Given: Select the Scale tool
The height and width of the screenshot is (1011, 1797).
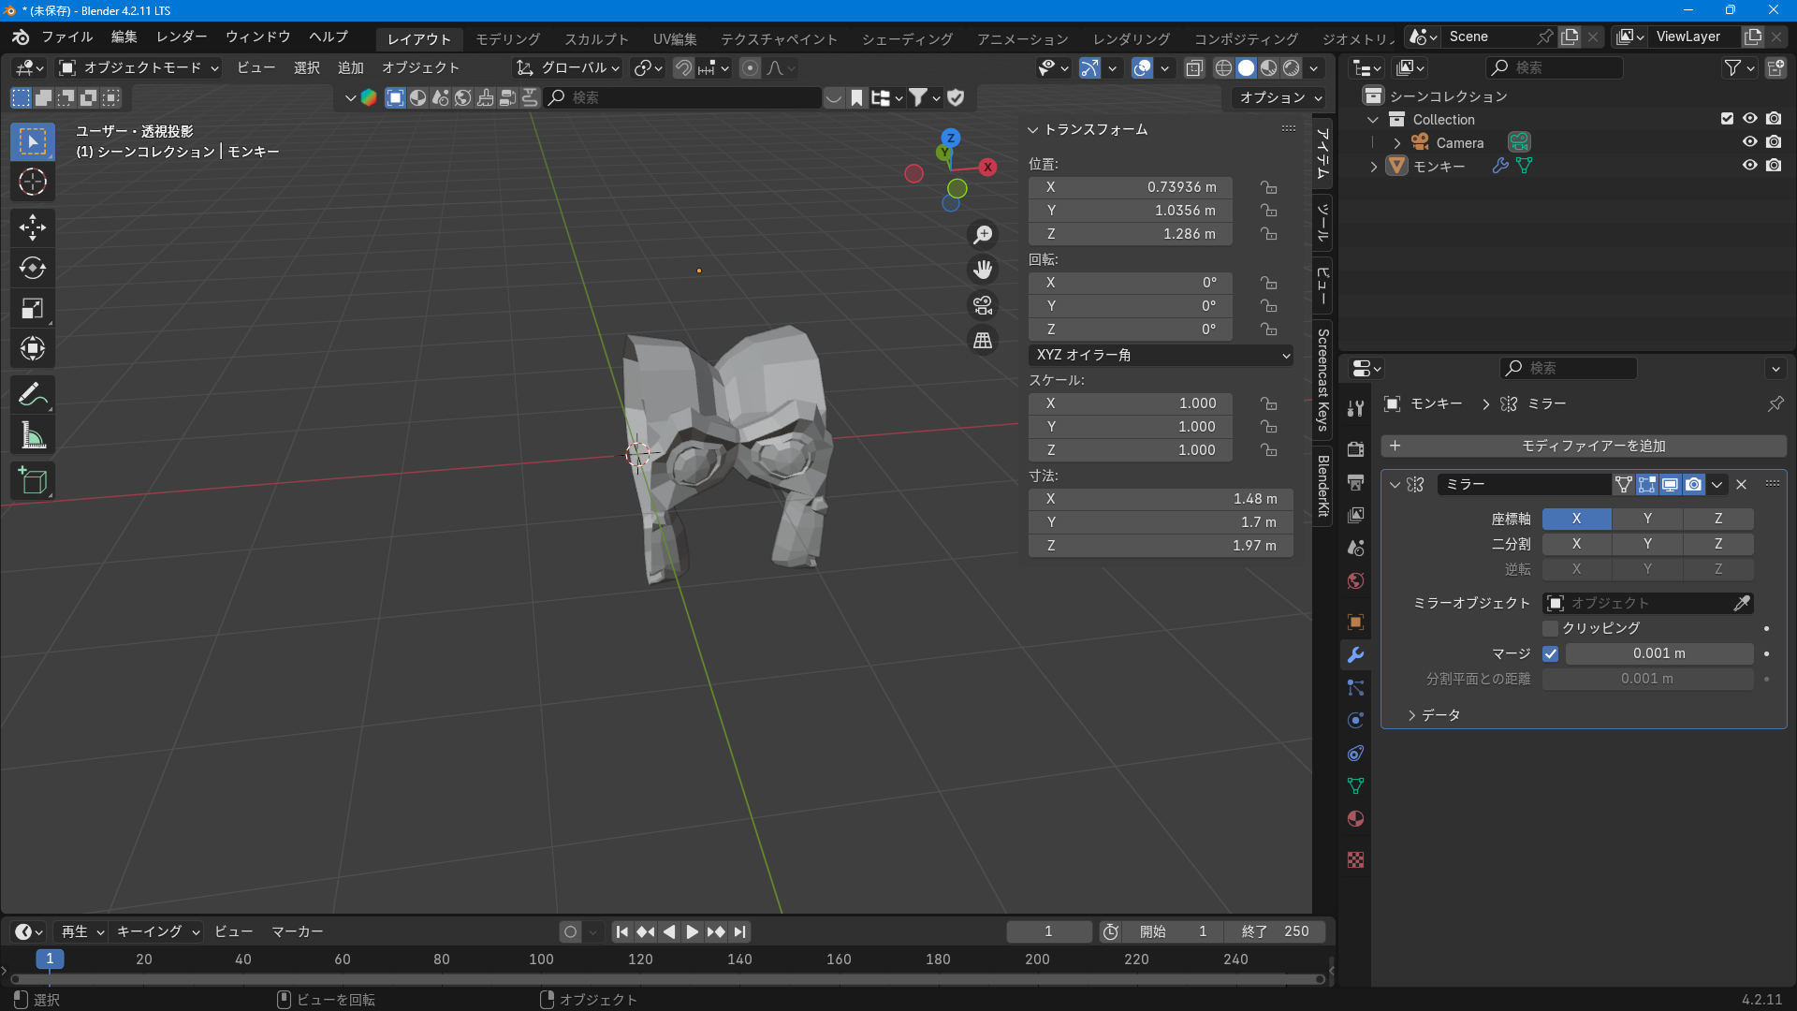Looking at the screenshot, I should click(33, 308).
